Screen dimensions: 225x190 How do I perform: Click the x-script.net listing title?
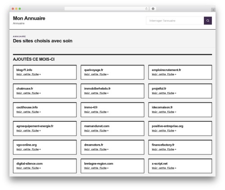(160, 163)
